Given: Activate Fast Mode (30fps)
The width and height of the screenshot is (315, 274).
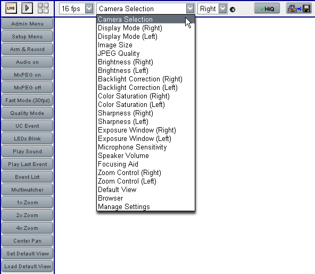Looking at the screenshot, I should [27, 100].
